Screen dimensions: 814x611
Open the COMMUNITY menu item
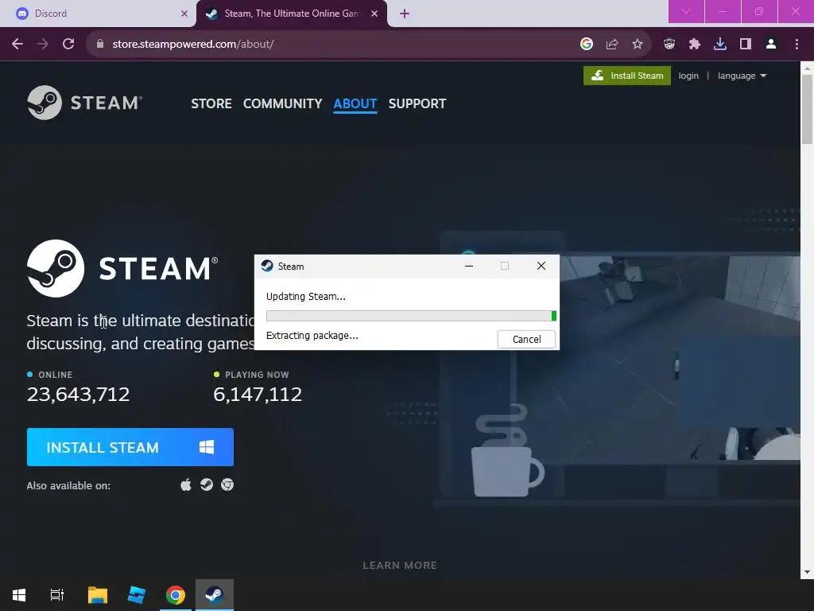[282, 104]
